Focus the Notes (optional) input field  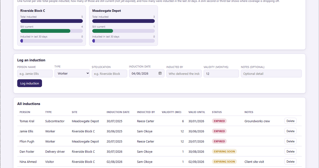tap(271, 74)
